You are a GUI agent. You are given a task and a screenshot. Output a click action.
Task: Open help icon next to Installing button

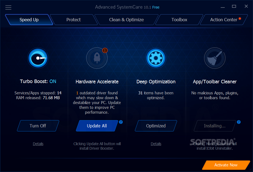coord(239,122)
